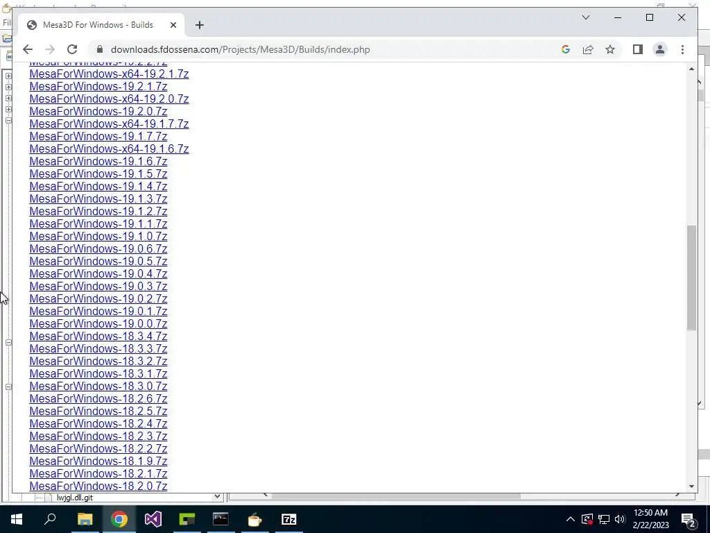Image resolution: width=710 pixels, height=533 pixels.
Task: Open the MesaForWindows-19.1.0.7z link
Action: (98, 236)
